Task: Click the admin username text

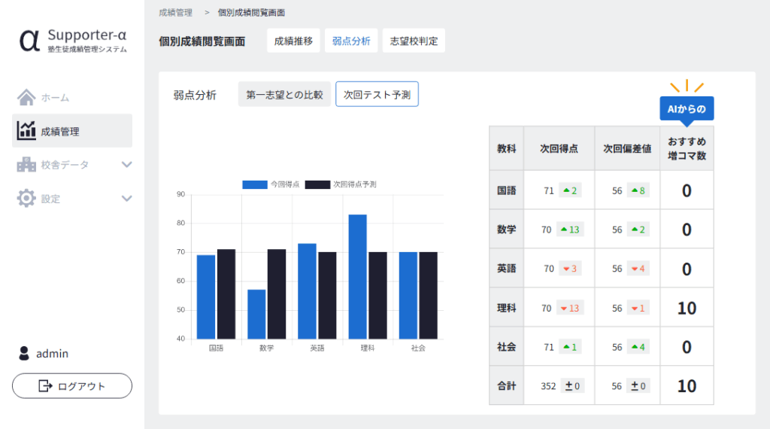Action: (52, 354)
